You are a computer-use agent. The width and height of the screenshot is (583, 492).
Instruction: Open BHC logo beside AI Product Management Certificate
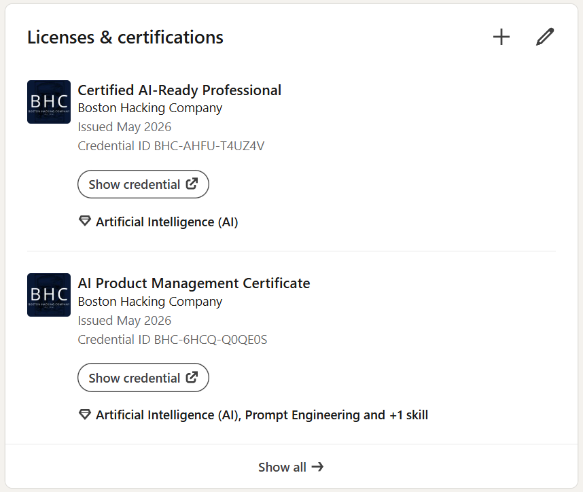49,295
